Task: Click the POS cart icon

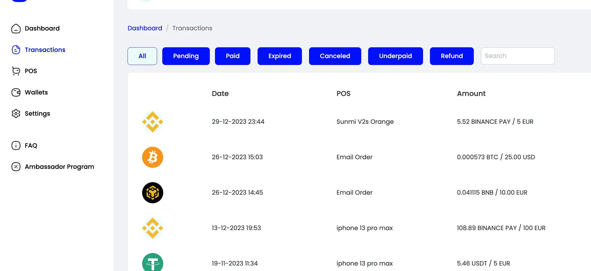Action: point(16,71)
